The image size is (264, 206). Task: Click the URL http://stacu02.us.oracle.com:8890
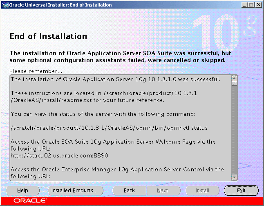[59, 155]
